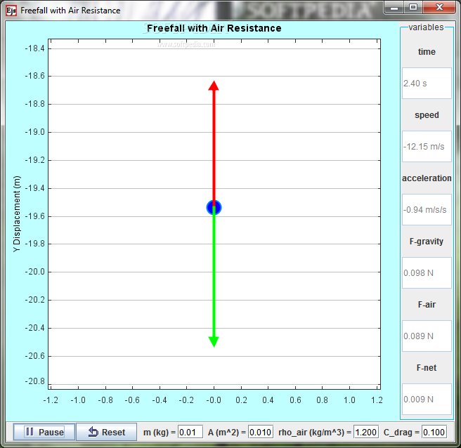Click the 'C_drag =' label
Screen dimensions: 461x448
tap(401, 433)
